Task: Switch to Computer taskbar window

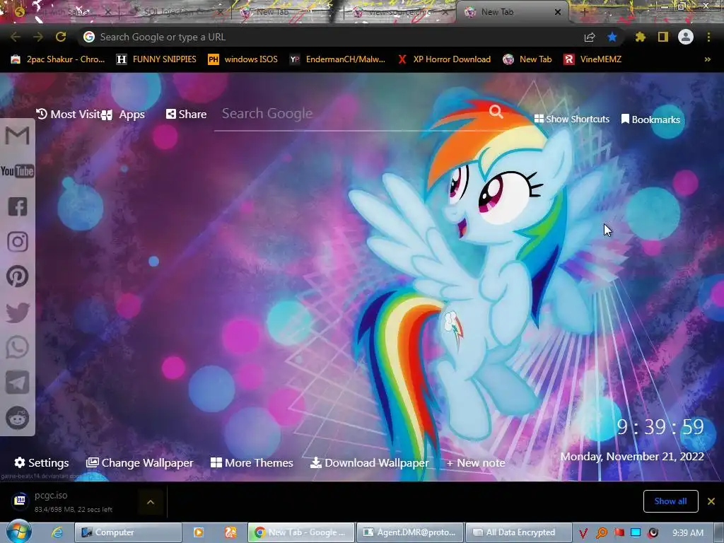Action: click(128, 532)
